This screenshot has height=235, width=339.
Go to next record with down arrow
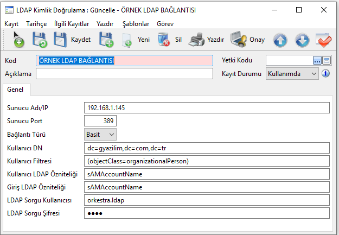pyautogui.click(x=302, y=40)
